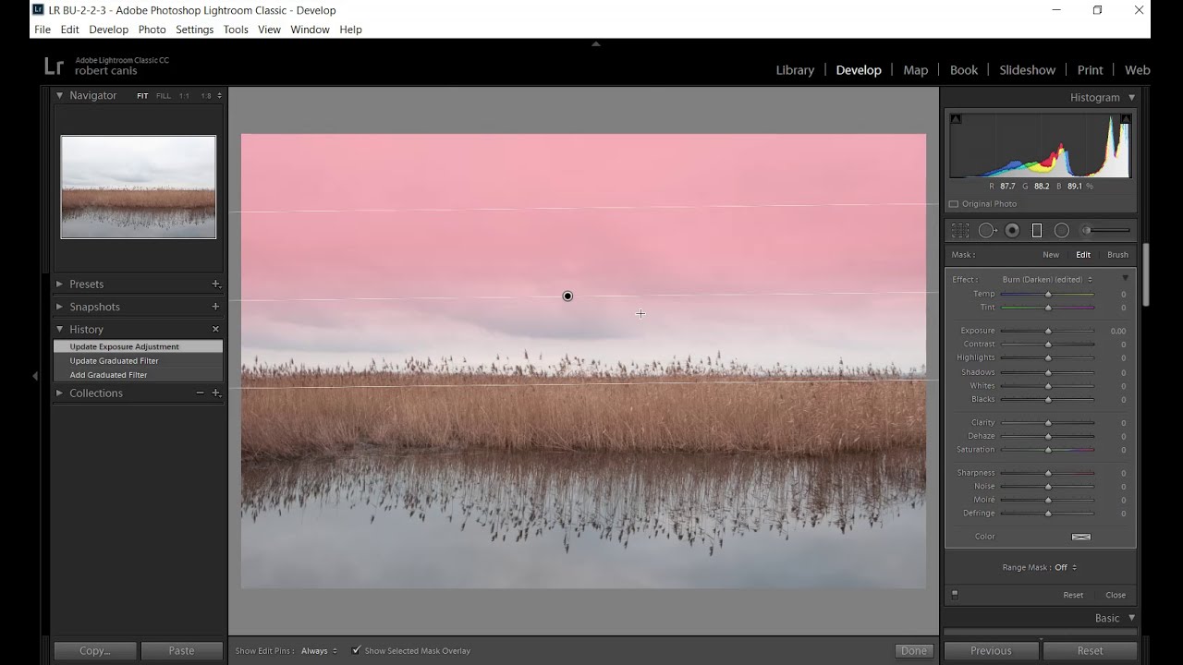Open the Show Edit Pins dropdown
Viewport: 1183px width, 665px height.
click(x=319, y=651)
